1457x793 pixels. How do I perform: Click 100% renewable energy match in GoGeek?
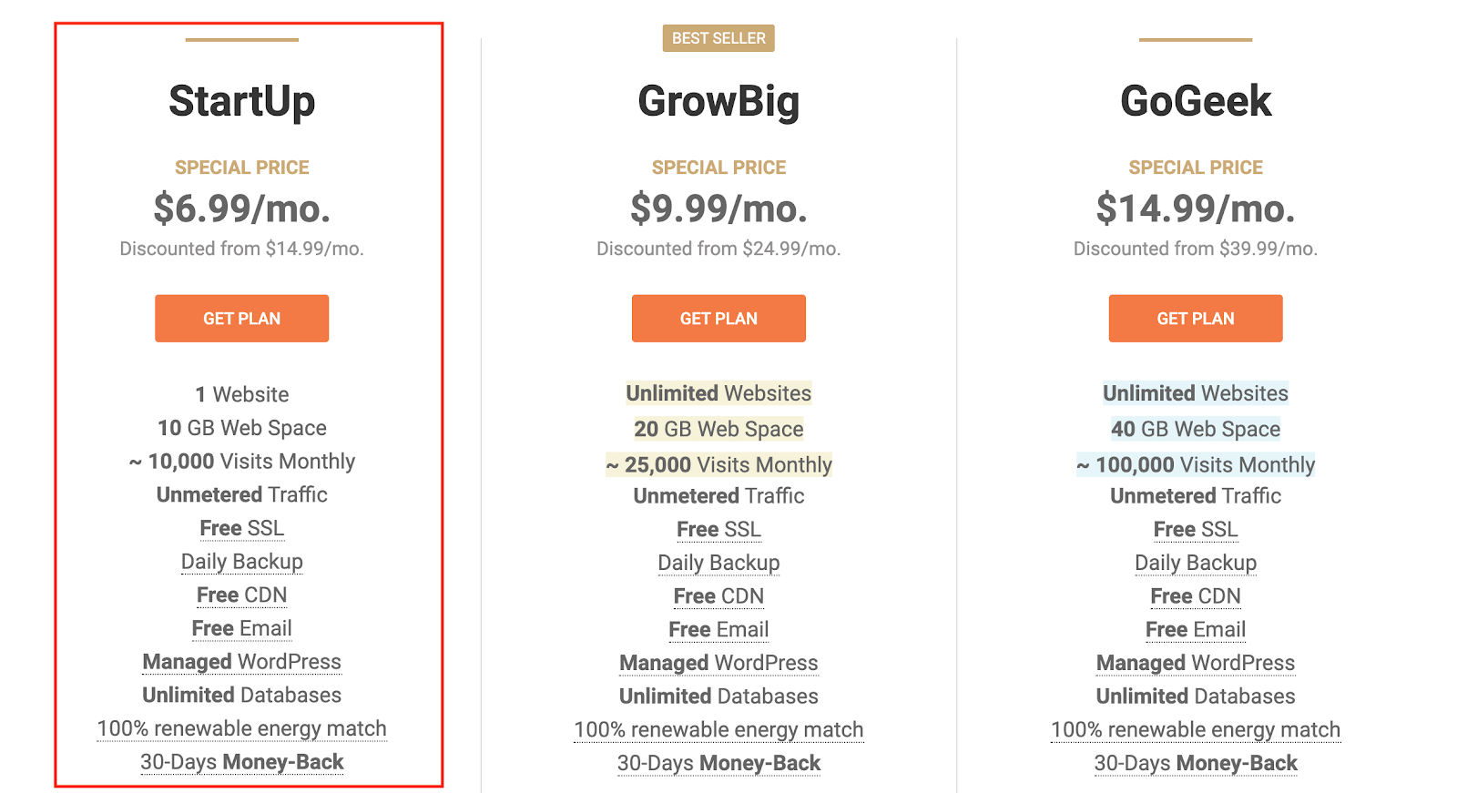point(1195,730)
